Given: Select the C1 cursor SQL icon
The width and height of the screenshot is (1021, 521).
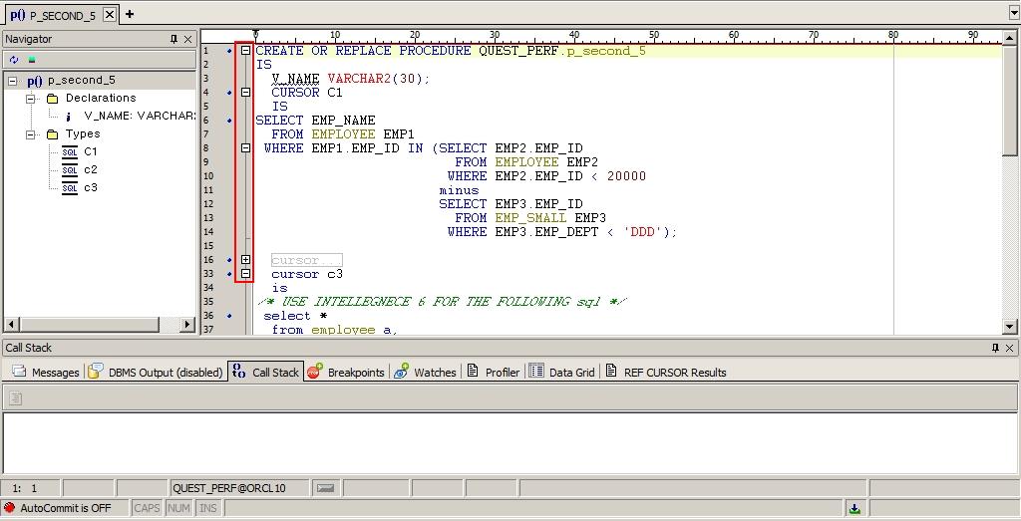Looking at the screenshot, I should point(70,152).
